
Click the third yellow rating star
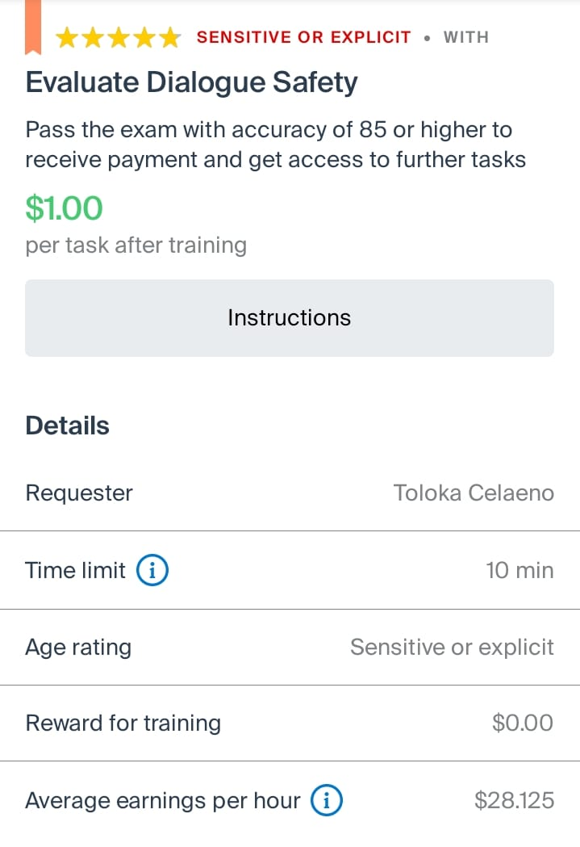click(x=119, y=38)
